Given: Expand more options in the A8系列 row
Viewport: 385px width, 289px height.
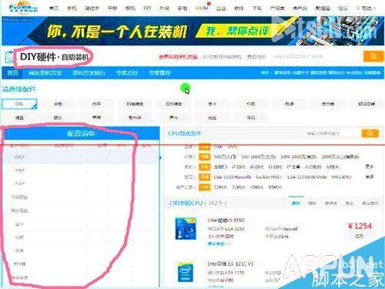Looking at the screenshot, I should click(x=370, y=166).
